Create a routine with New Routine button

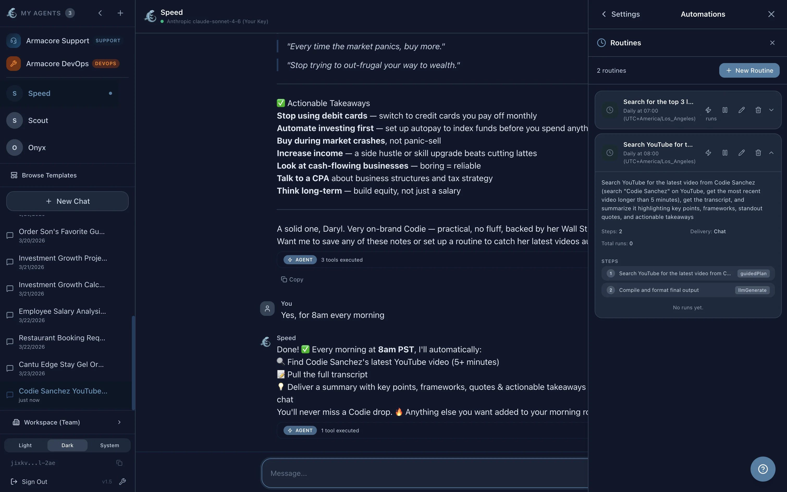(749, 70)
